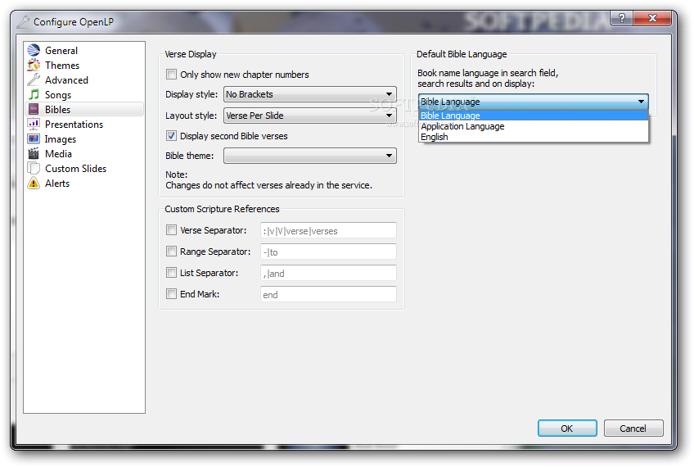Select the Themes label in sidebar
The image size is (694, 467).
(x=62, y=65)
